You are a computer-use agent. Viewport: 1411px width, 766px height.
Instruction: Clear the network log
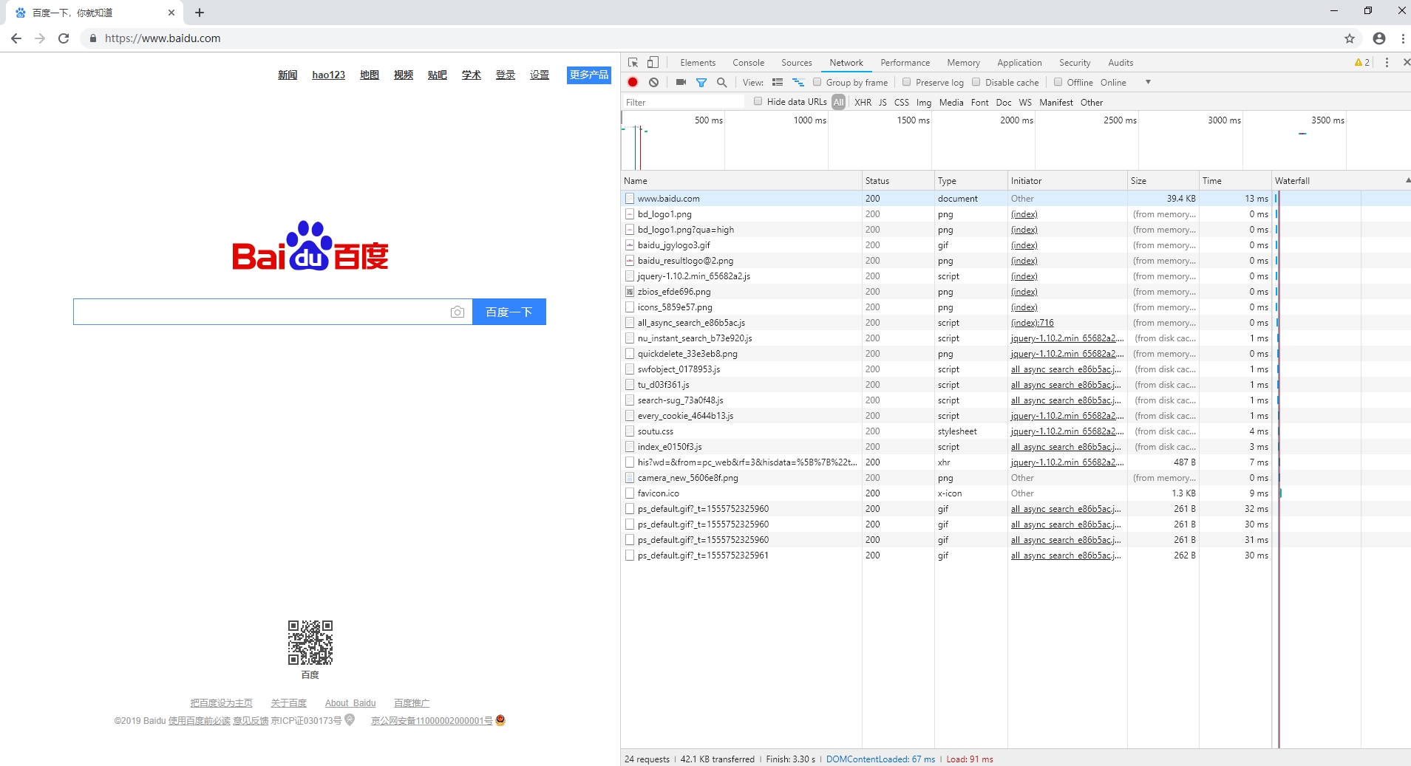point(653,82)
